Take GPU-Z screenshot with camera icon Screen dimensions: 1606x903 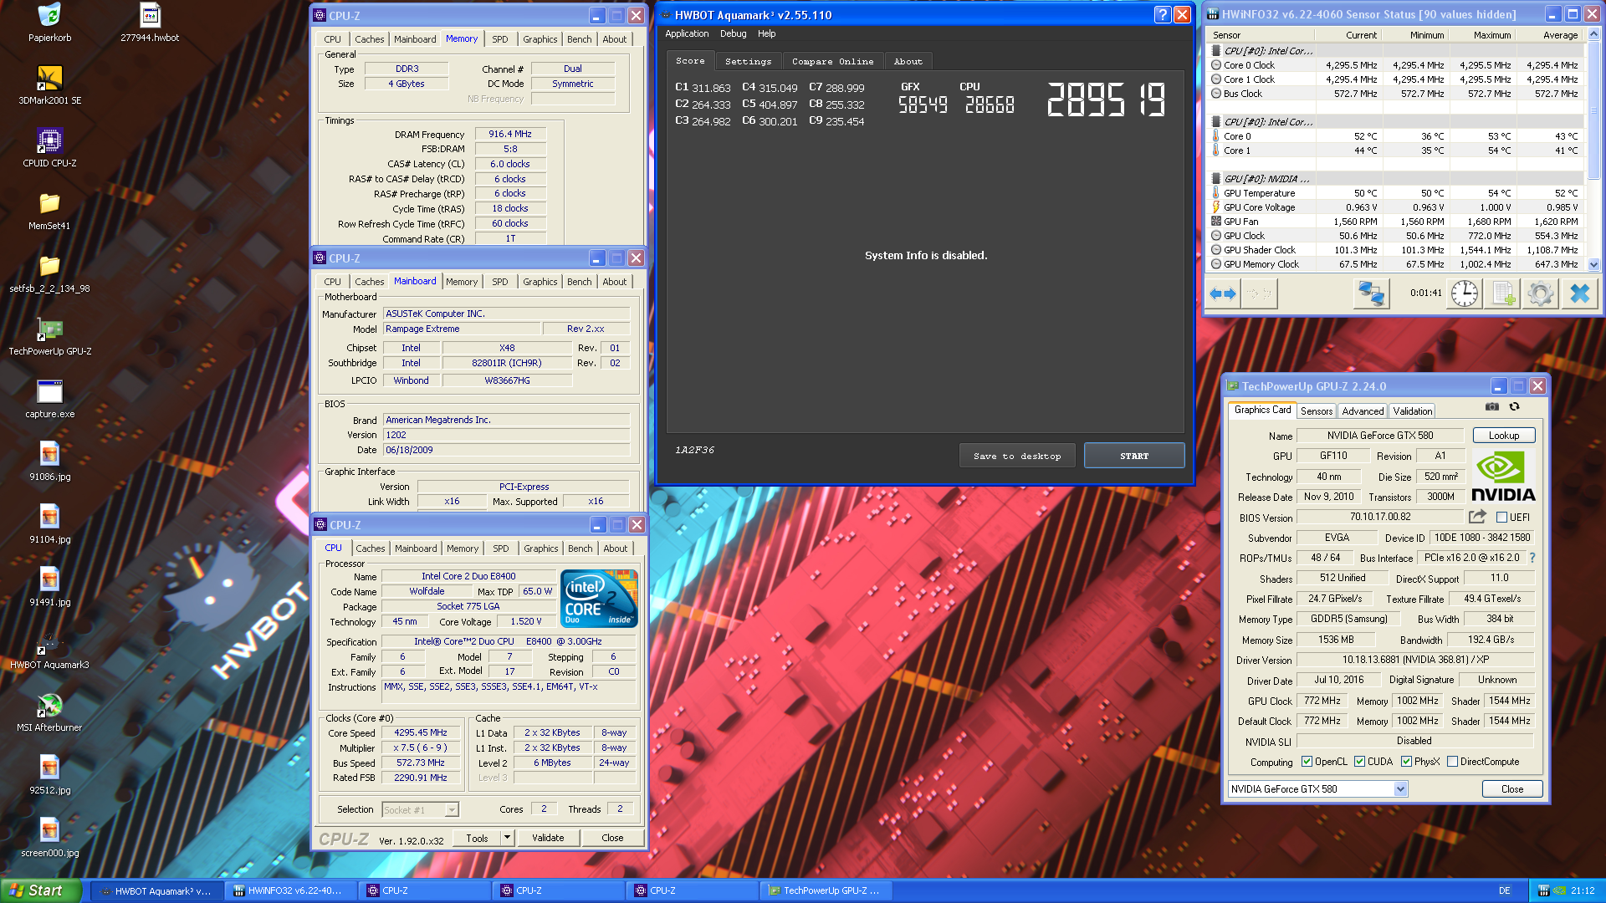(x=1491, y=407)
